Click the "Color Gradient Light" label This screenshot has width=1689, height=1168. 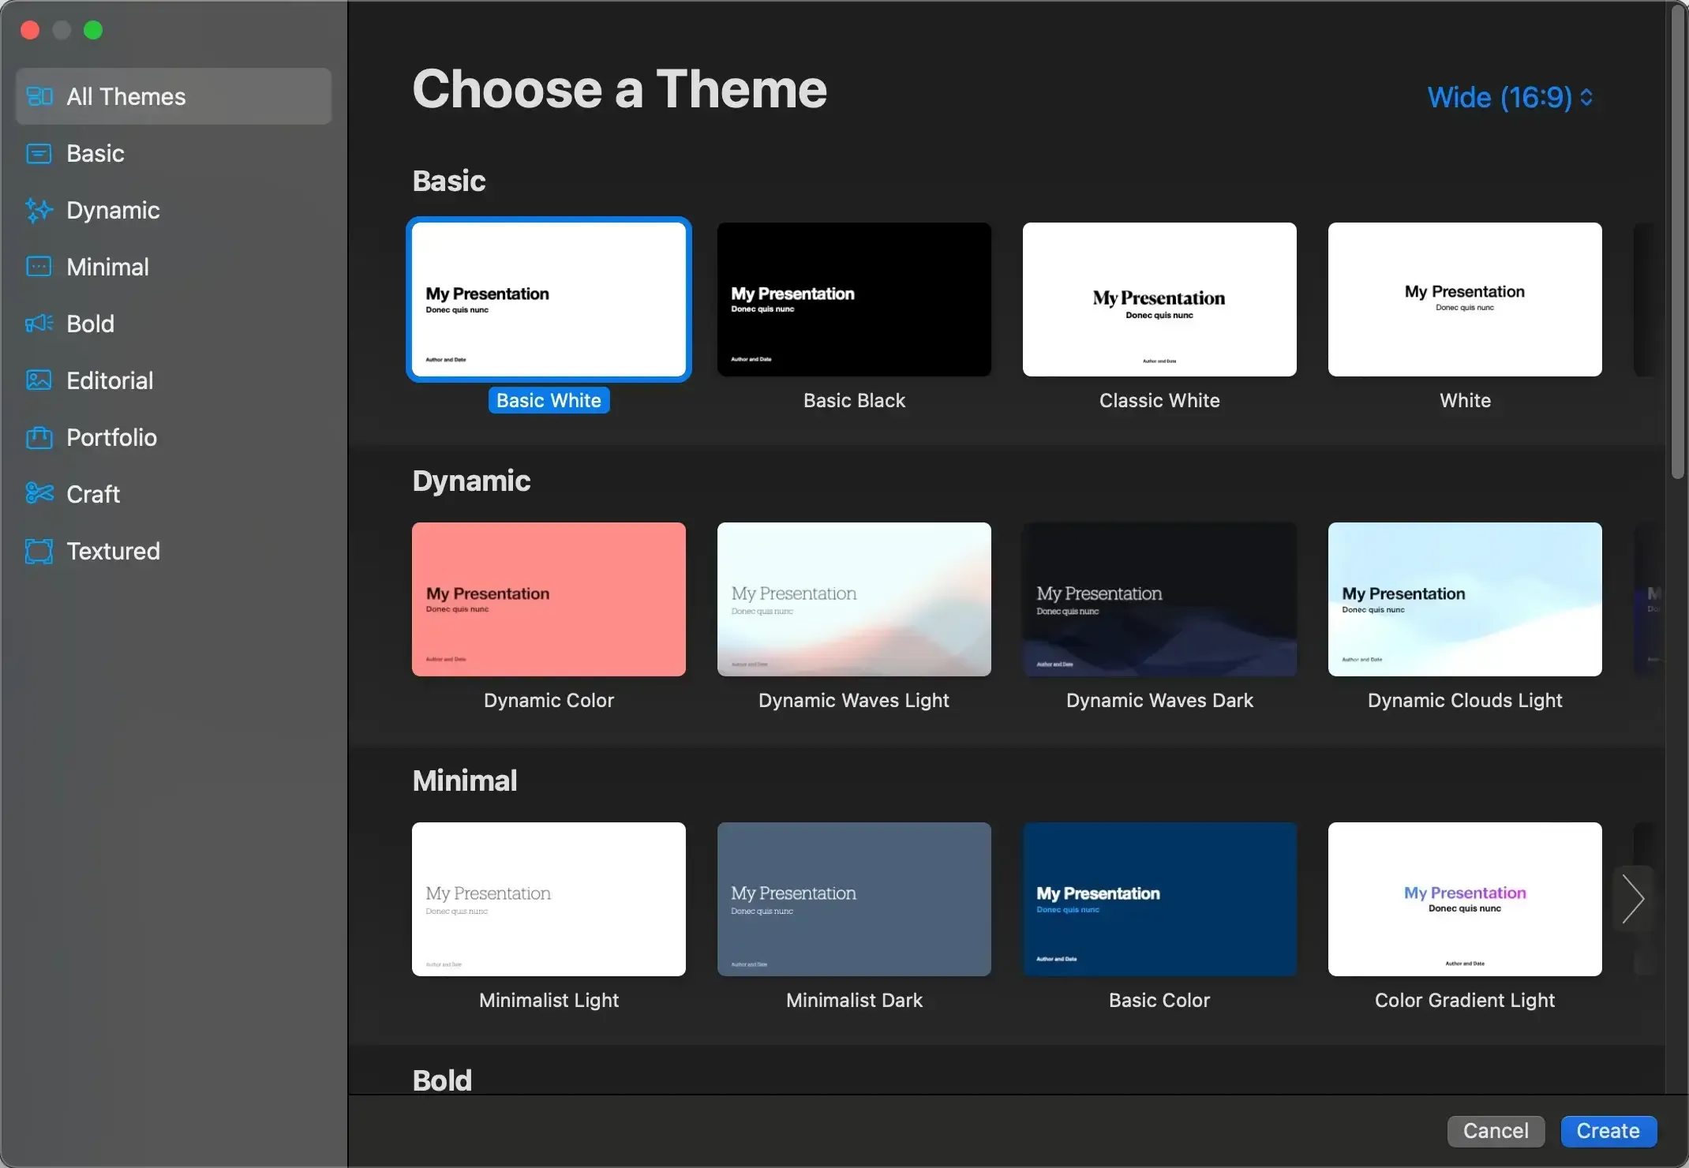(1465, 1000)
